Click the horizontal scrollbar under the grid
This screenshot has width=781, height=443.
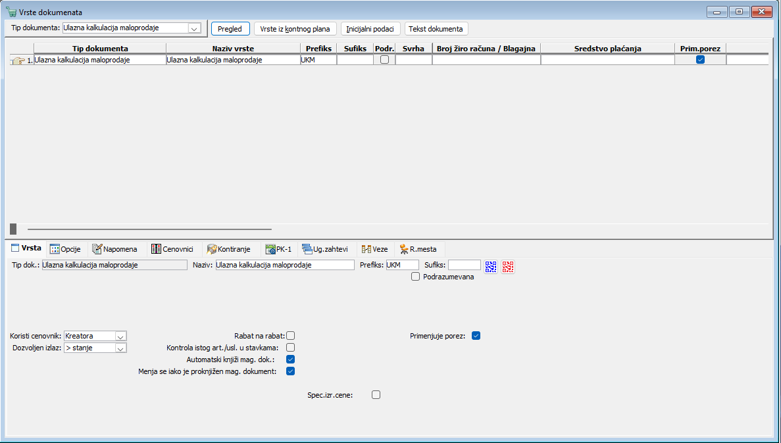click(149, 229)
